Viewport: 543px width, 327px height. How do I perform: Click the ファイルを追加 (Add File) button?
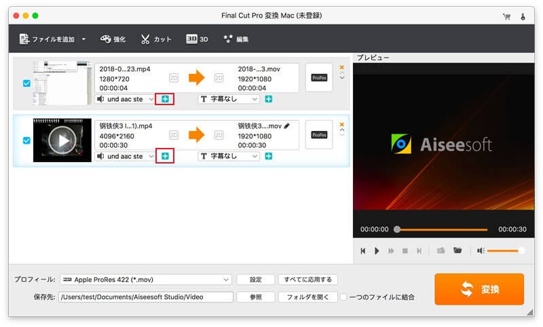tap(47, 39)
